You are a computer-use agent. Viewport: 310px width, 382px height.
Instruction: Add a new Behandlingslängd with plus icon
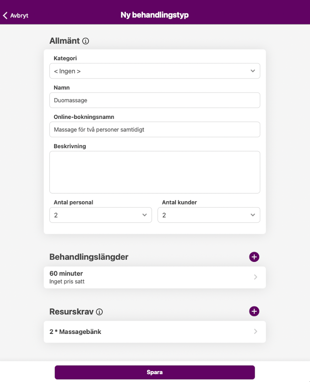click(254, 257)
